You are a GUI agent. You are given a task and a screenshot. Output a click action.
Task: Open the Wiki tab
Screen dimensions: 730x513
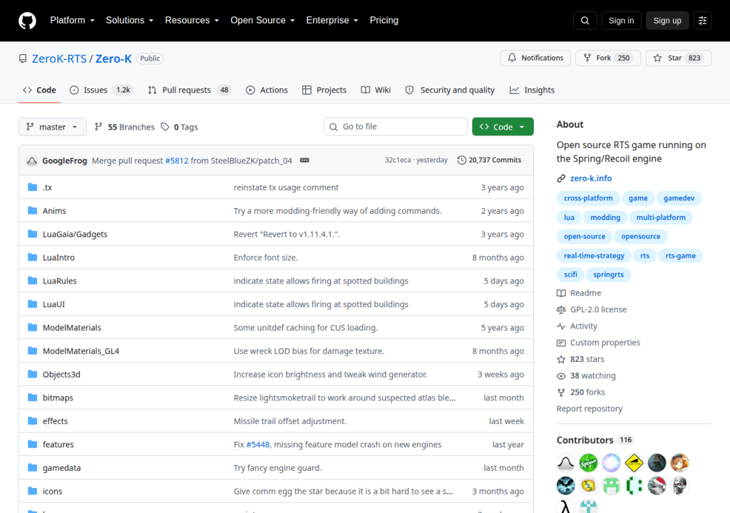[376, 90]
